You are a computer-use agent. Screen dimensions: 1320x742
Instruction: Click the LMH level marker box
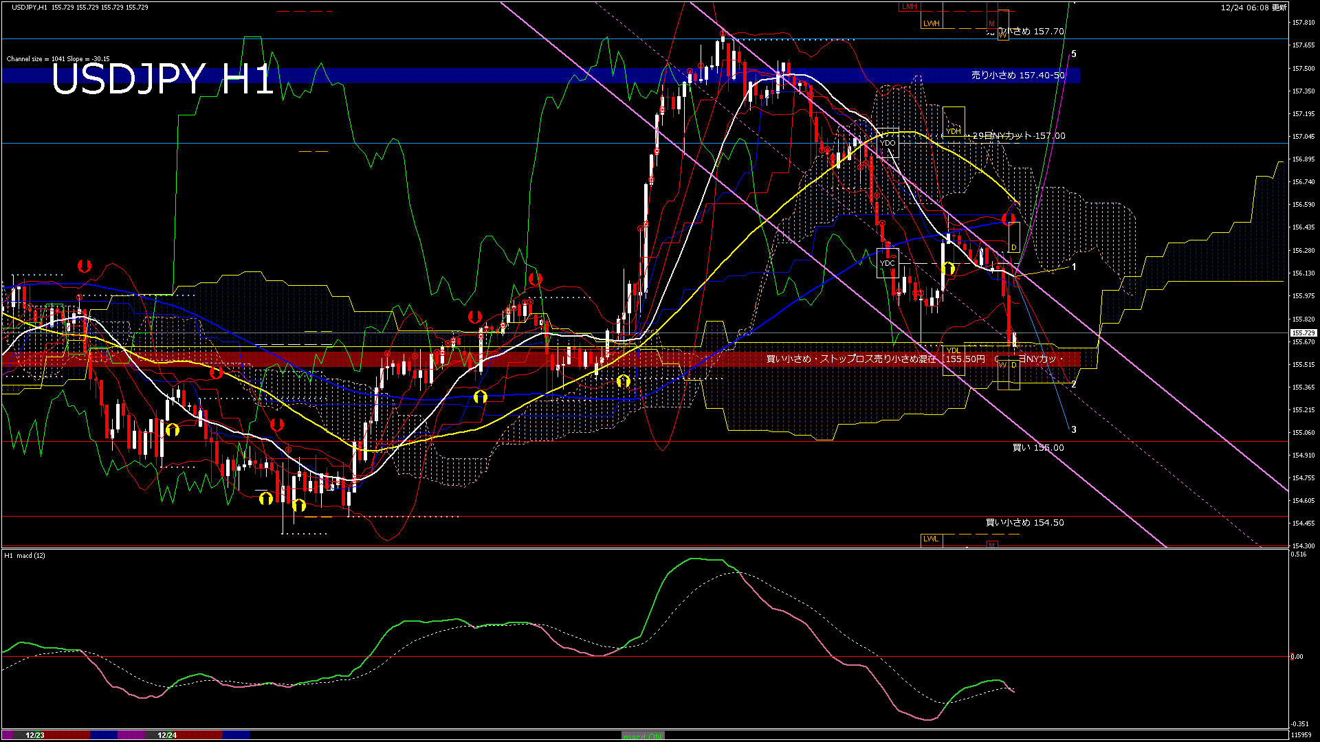[x=909, y=6]
